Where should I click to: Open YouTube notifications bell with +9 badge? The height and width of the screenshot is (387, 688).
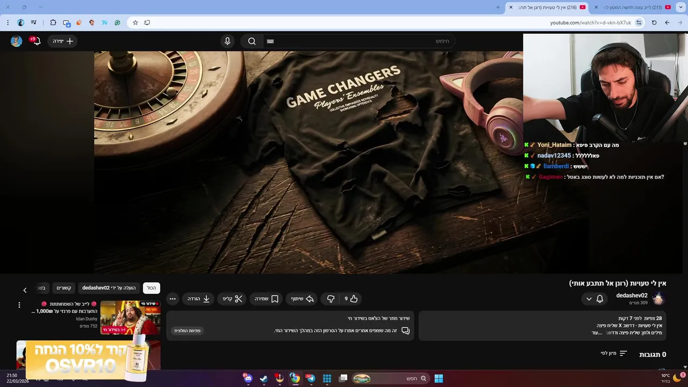tap(37, 41)
